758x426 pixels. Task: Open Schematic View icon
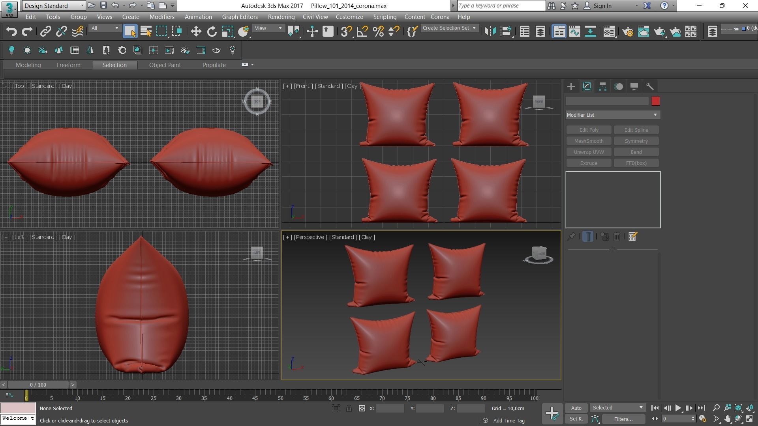(590, 32)
